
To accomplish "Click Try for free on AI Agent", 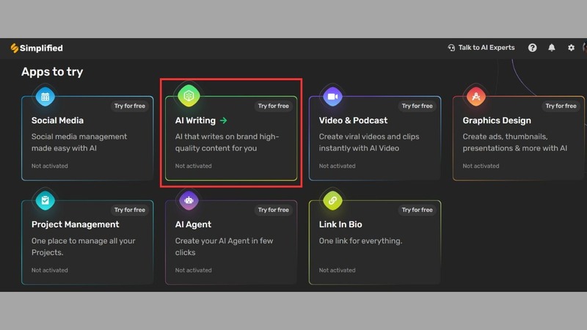I will (273, 210).
